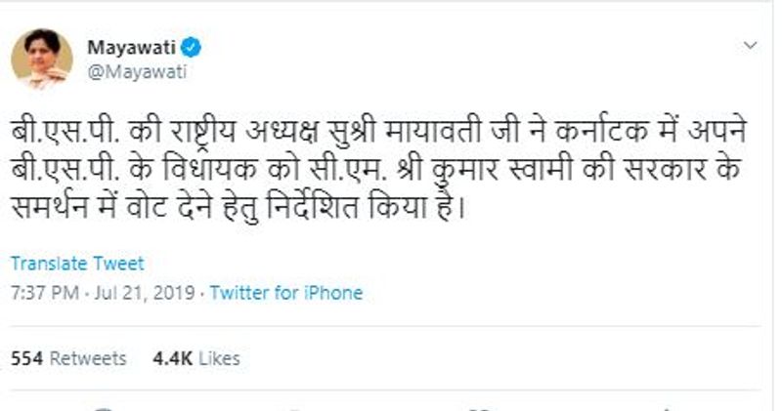Open the @Mayawati handle link

(x=123, y=70)
